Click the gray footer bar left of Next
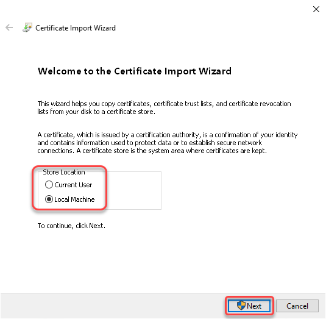The image size is (326, 319). pyautogui.click(x=112, y=306)
